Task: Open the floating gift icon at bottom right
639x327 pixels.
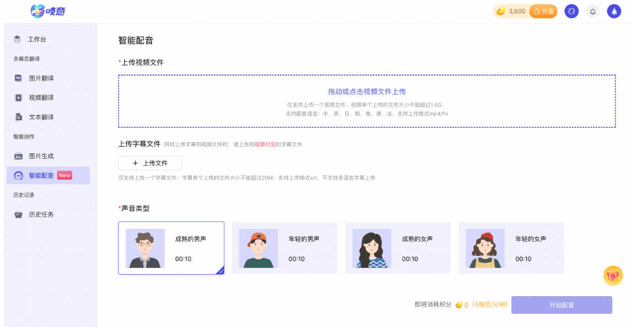Action: pyautogui.click(x=613, y=275)
